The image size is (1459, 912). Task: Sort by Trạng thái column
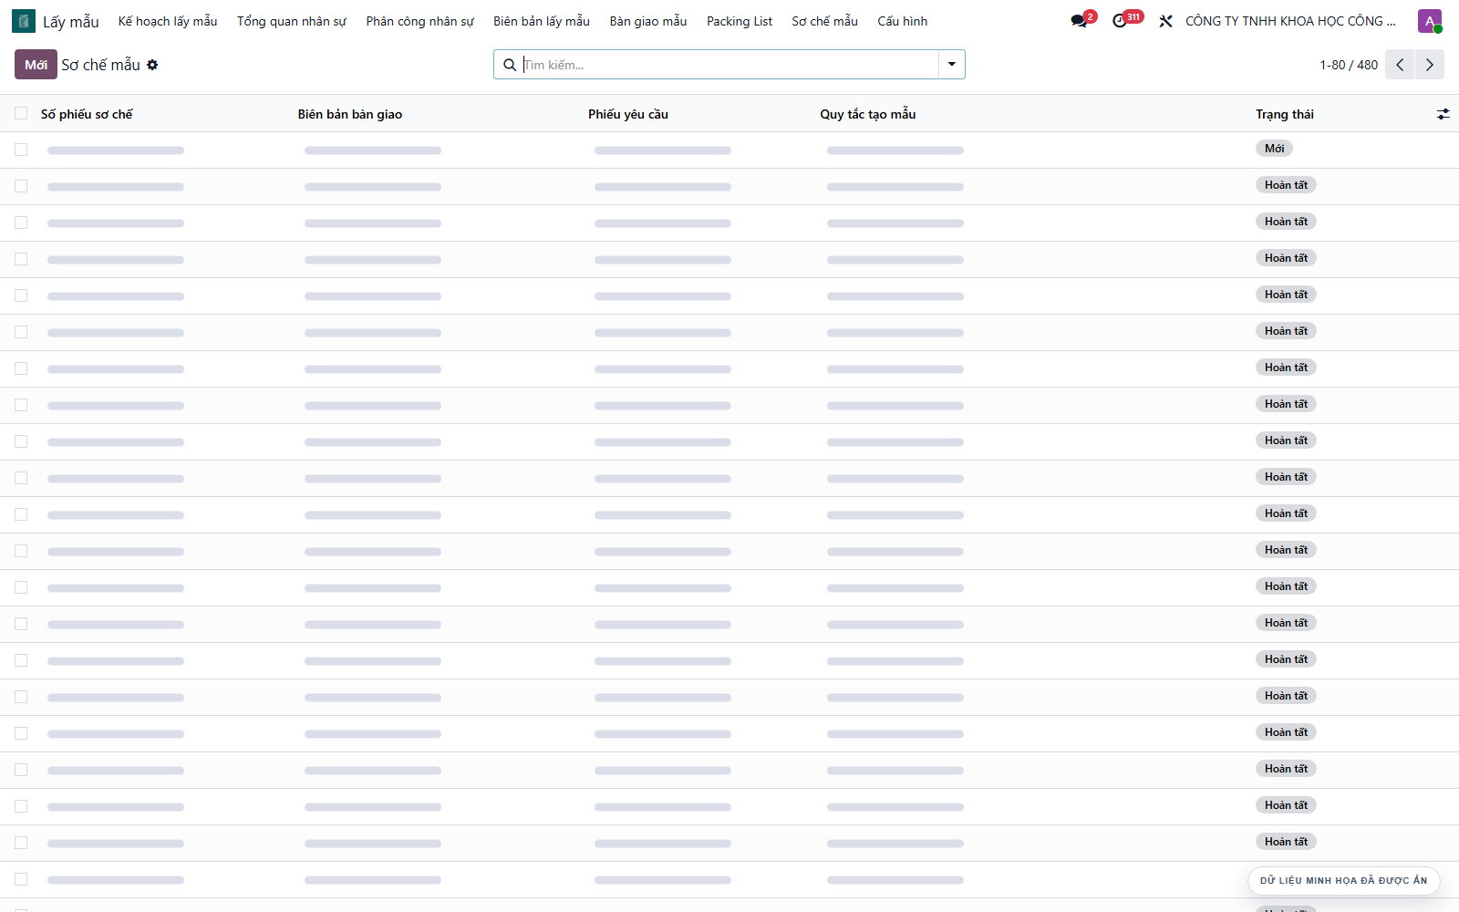pyautogui.click(x=1285, y=114)
